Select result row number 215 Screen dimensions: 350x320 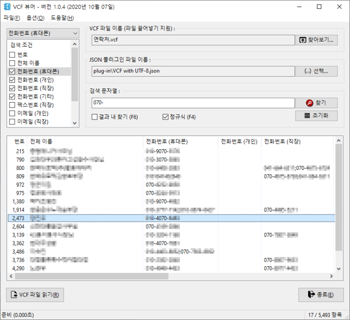171,151
